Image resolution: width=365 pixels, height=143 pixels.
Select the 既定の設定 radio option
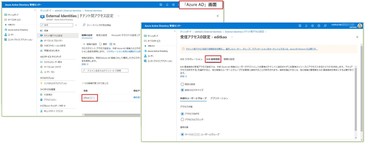(x=182, y=84)
